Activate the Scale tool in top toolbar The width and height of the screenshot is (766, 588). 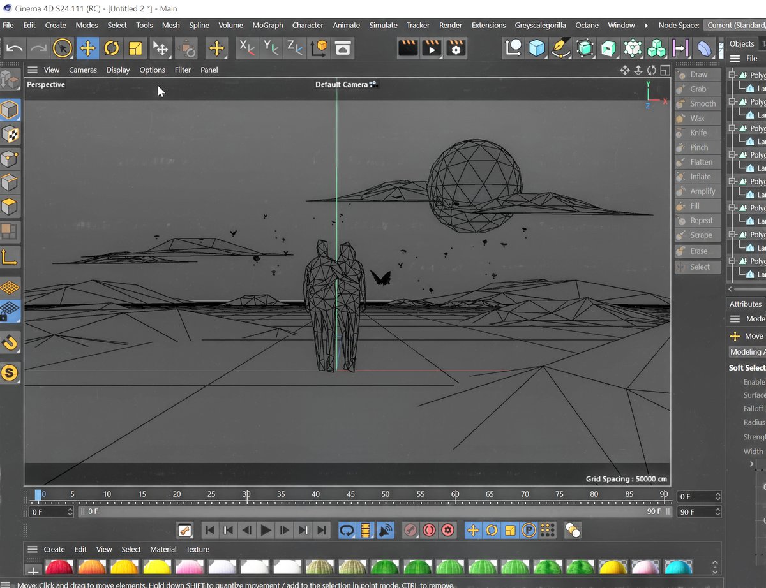[135, 48]
